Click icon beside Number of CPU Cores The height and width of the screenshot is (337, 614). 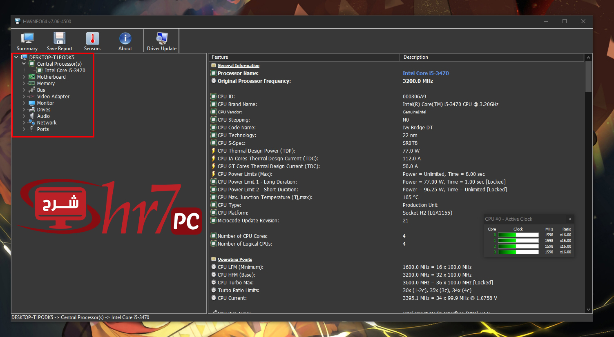coord(214,236)
